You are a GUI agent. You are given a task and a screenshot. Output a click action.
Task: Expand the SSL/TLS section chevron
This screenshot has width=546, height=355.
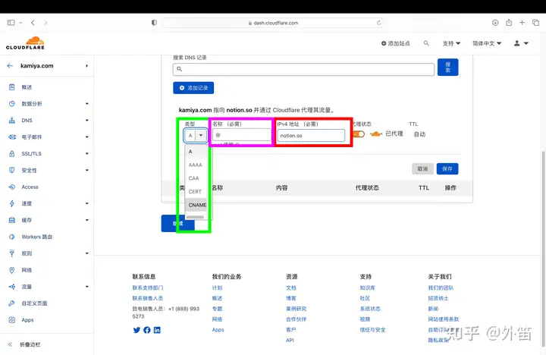point(86,154)
